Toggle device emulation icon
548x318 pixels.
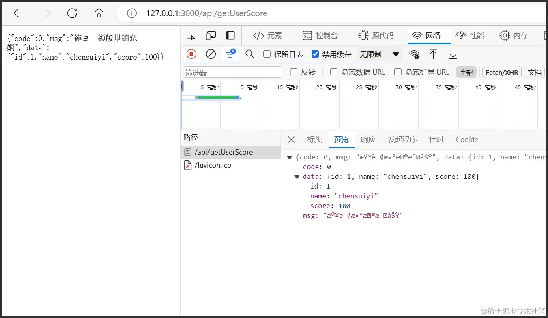tap(211, 36)
